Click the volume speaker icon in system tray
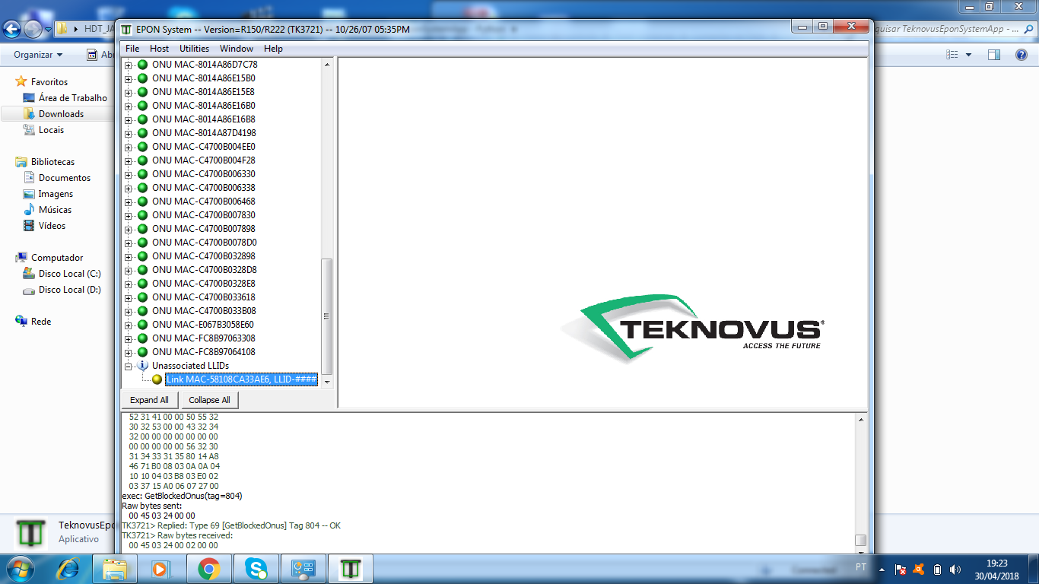1039x584 pixels. (955, 569)
